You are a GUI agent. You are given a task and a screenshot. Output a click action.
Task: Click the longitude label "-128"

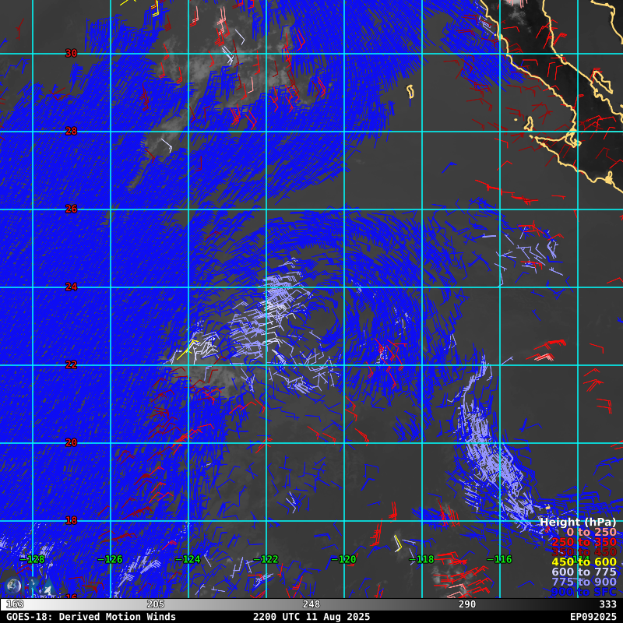(32, 559)
